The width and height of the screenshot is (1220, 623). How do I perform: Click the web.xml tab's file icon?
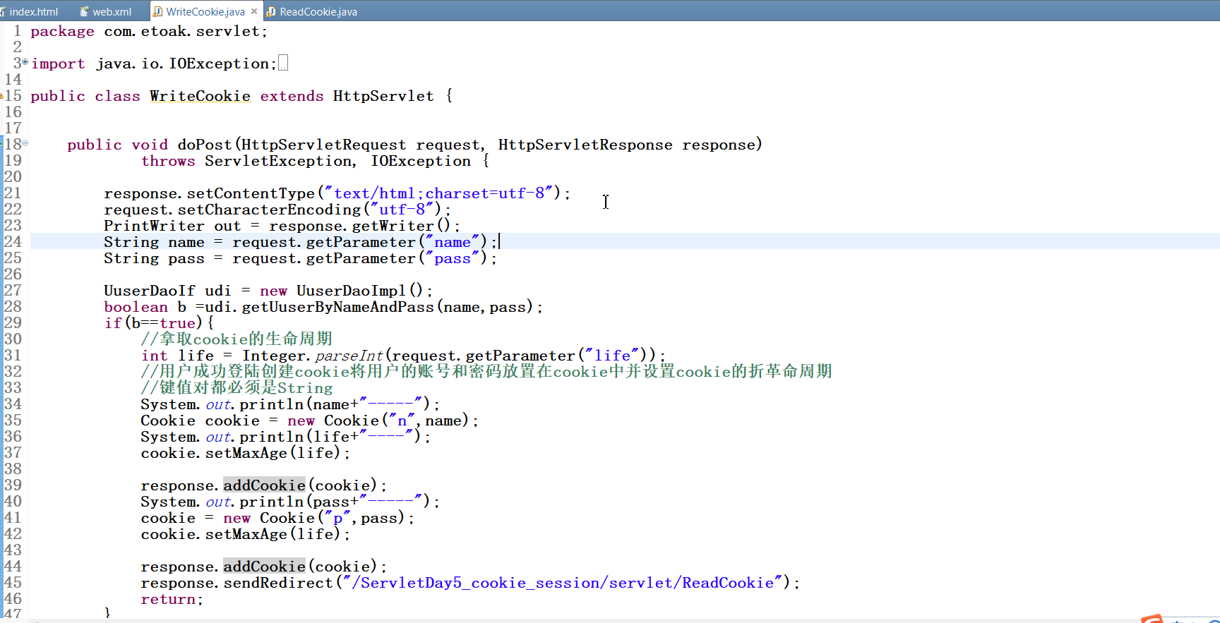[85, 11]
